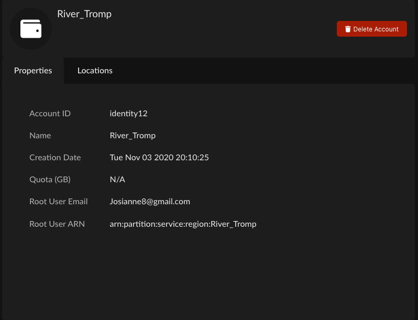Click the Name field label
418x320 pixels.
(40, 136)
